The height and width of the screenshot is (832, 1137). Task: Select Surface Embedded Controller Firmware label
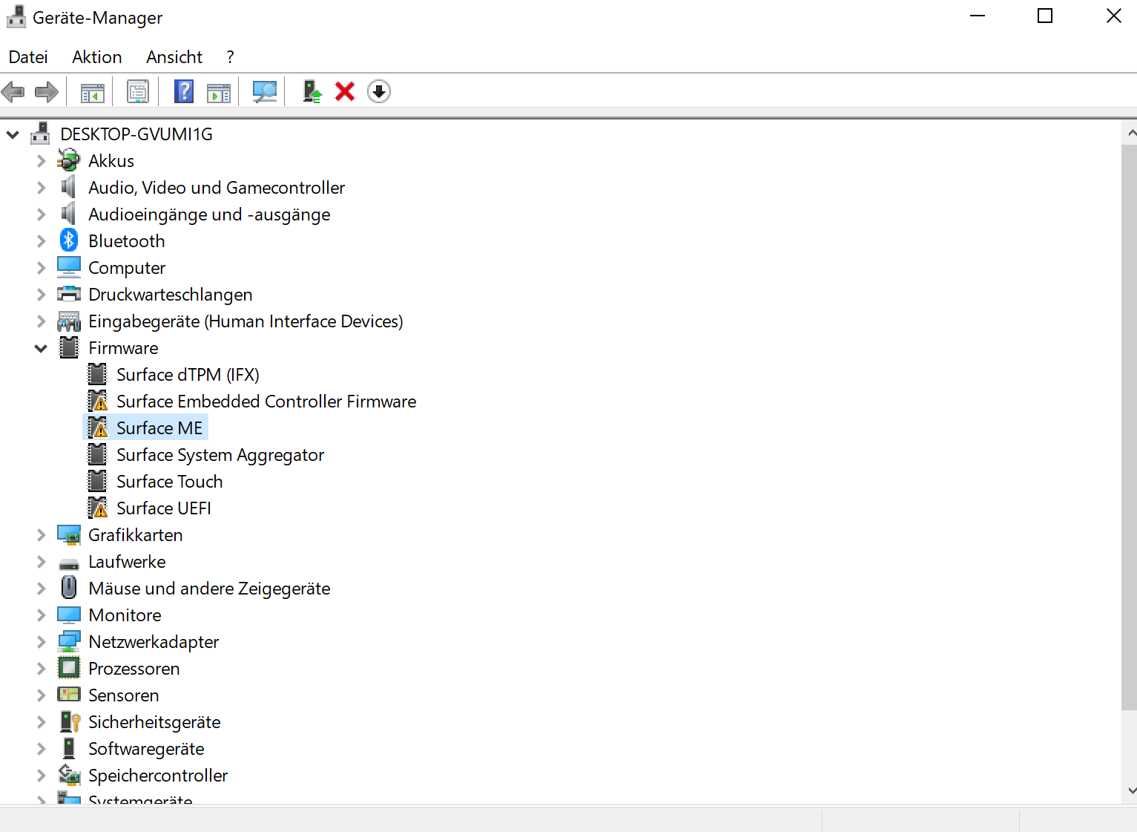(x=266, y=401)
